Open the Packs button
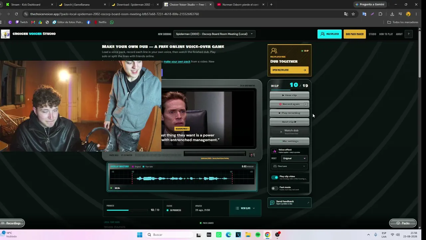 click(x=403, y=223)
